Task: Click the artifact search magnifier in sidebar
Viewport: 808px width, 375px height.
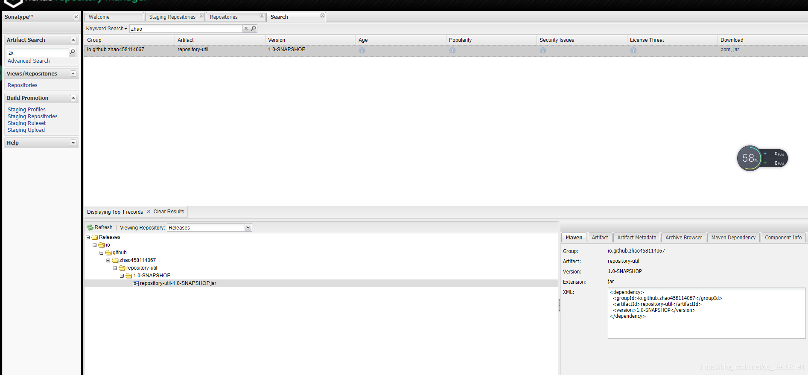Action: tap(73, 52)
